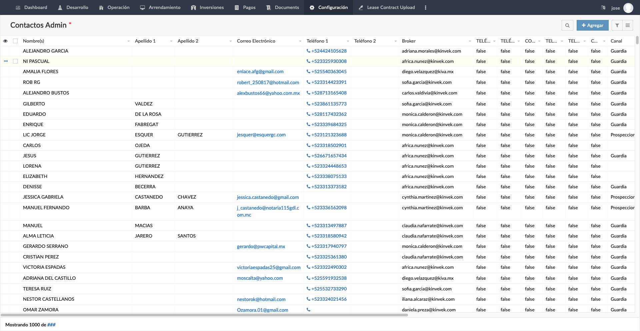
Task: Open email link gerardo@pwcapital.mx
Action: point(261,247)
